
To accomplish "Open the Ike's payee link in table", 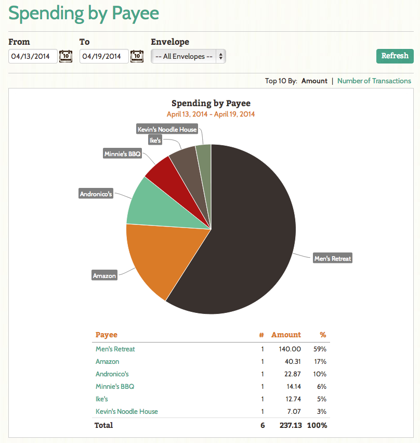I will pyautogui.click(x=101, y=399).
